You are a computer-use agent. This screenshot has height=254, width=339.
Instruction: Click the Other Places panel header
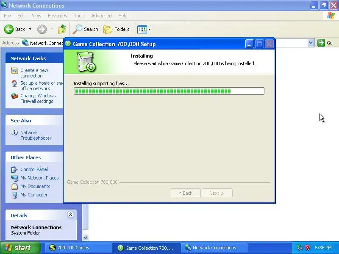[34, 157]
